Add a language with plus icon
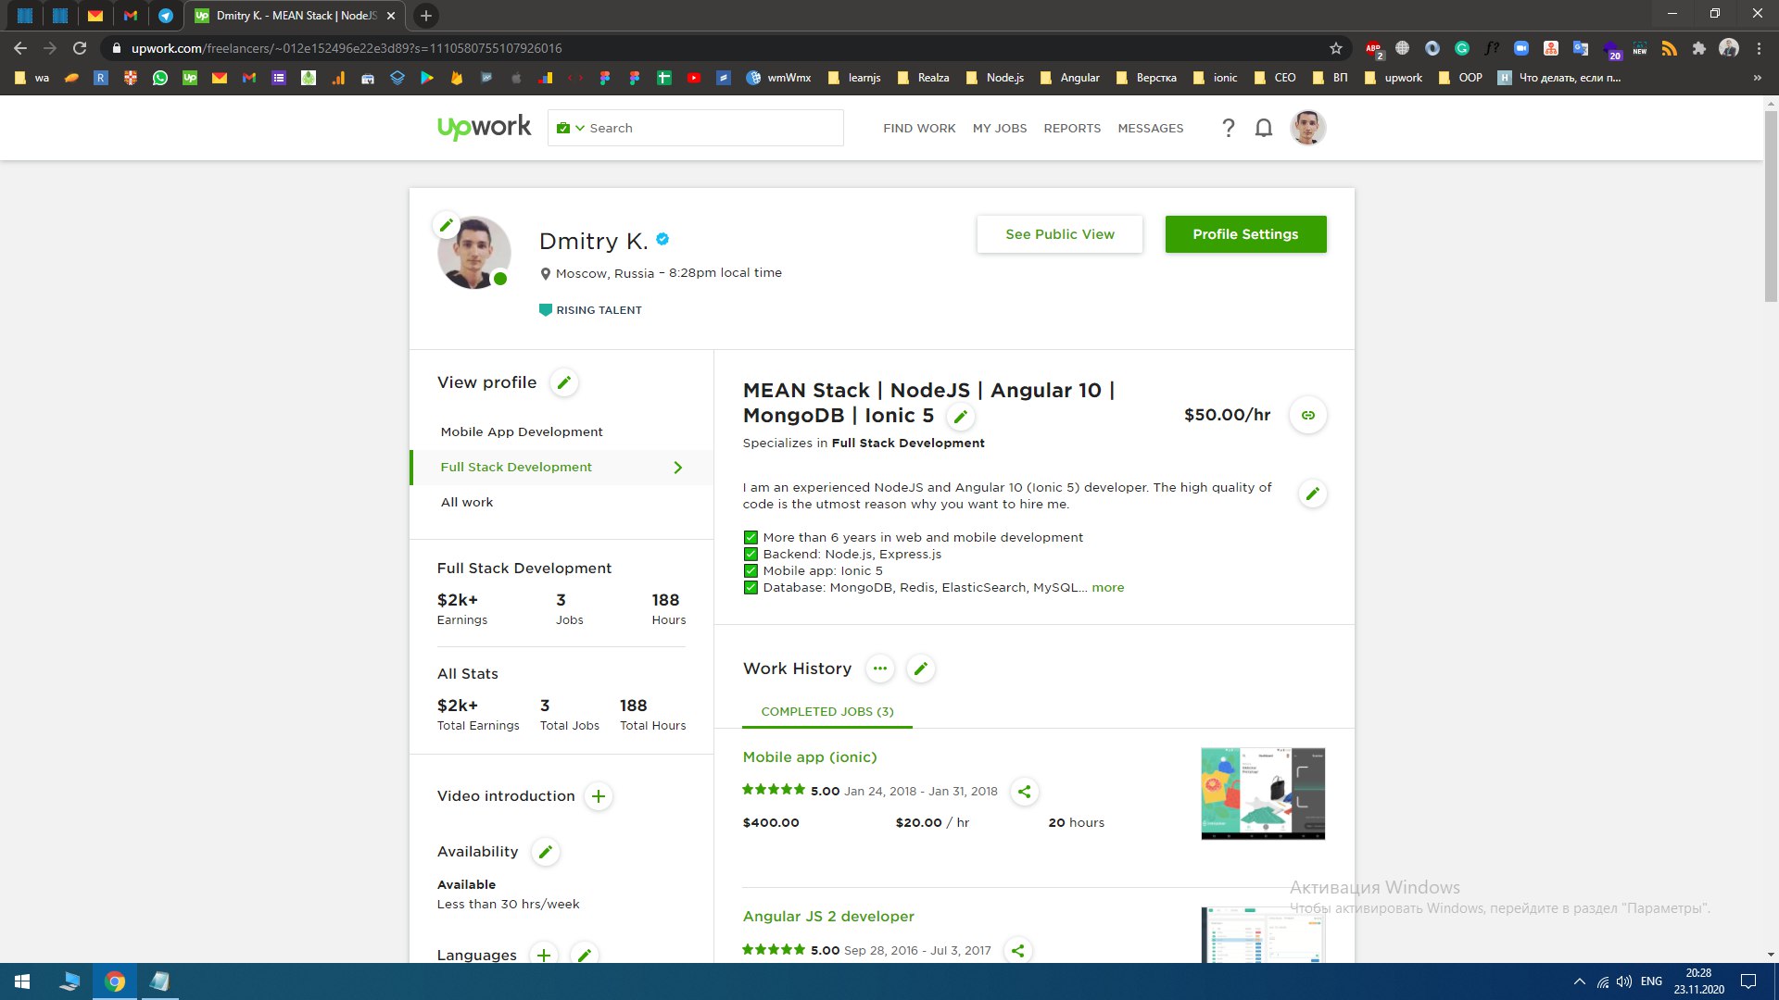 coord(544,955)
